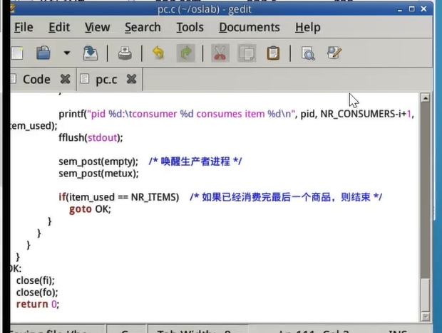Save the current file via toolbar

91,53
